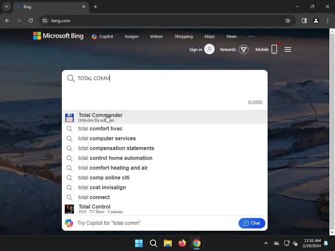Open the hamburger settings menu

(288, 50)
